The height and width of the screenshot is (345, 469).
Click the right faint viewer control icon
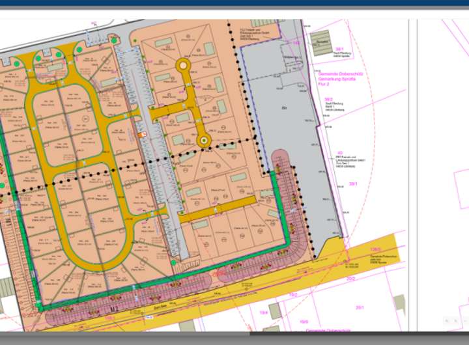click(x=455, y=320)
